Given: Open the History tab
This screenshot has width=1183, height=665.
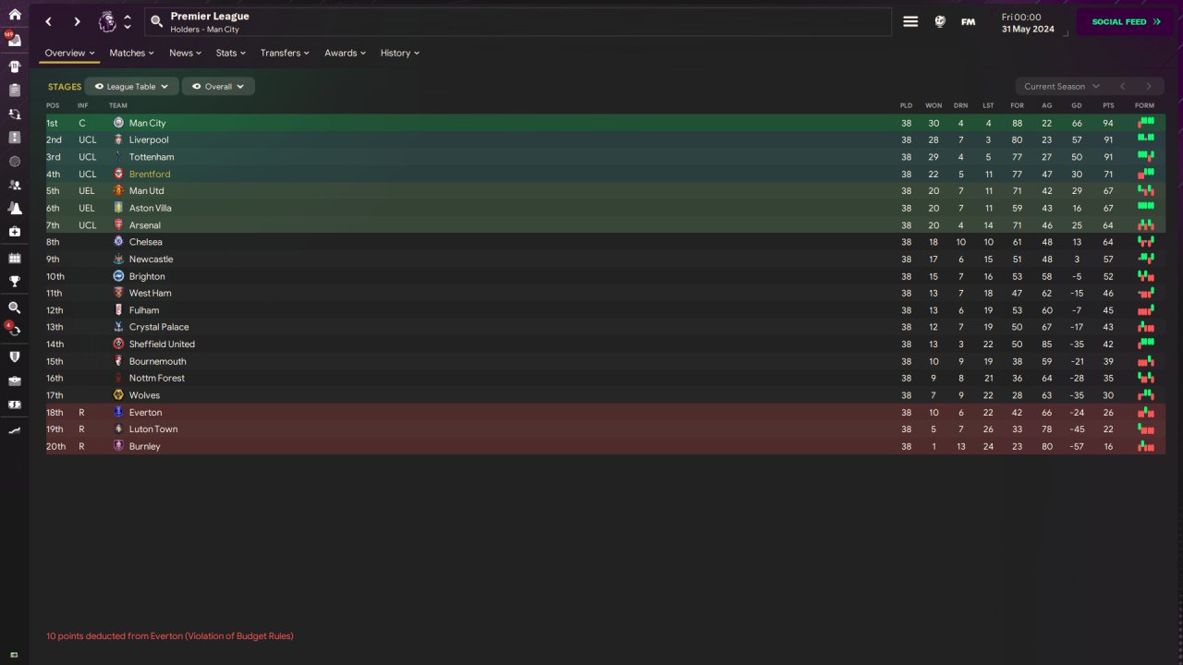Looking at the screenshot, I should (400, 53).
